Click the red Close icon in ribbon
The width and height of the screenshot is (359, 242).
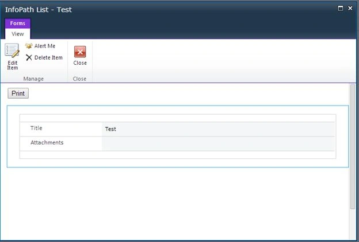(80, 52)
